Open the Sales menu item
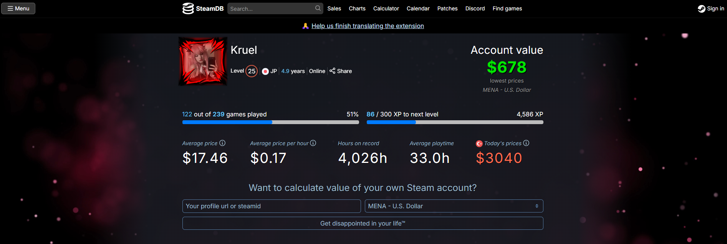This screenshot has height=244, width=727. pyautogui.click(x=334, y=8)
